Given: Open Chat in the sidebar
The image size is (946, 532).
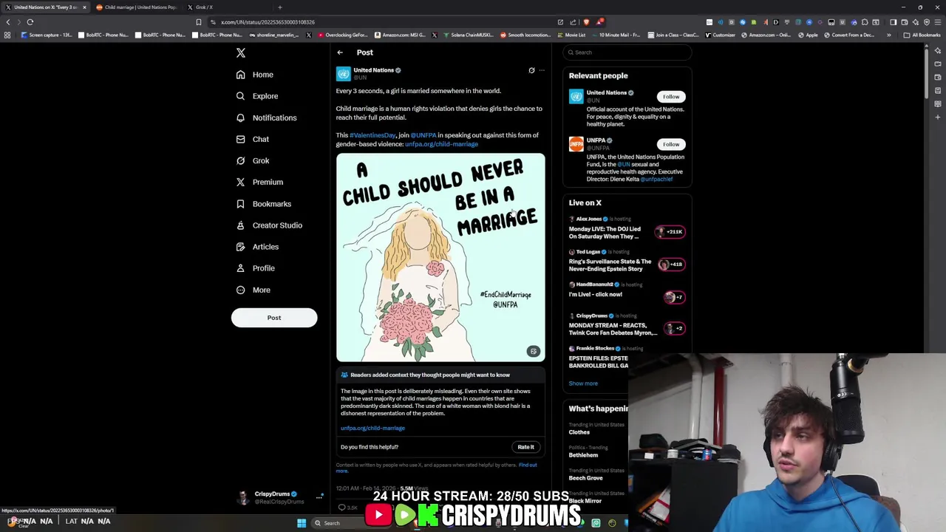Looking at the screenshot, I should pyautogui.click(x=252, y=139).
